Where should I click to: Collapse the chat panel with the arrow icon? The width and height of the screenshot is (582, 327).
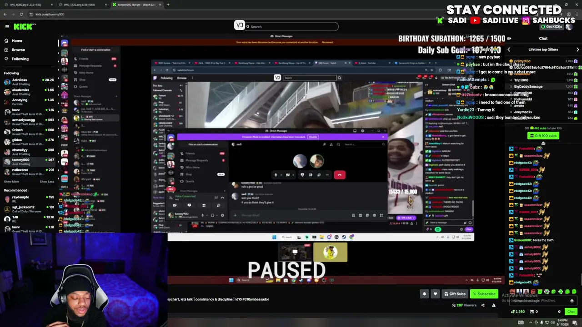[x=509, y=39]
